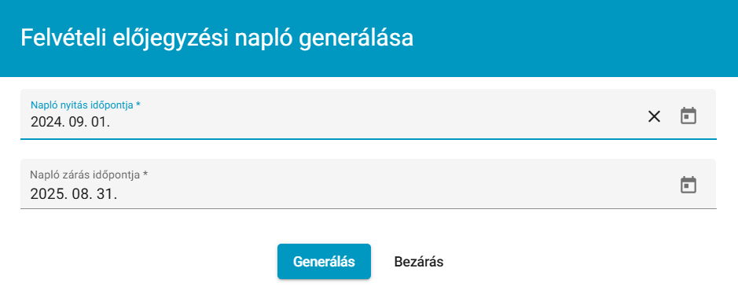The width and height of the screenshot is (738, 294).
Task: Click the Generálás button
Action: point(324,262)
